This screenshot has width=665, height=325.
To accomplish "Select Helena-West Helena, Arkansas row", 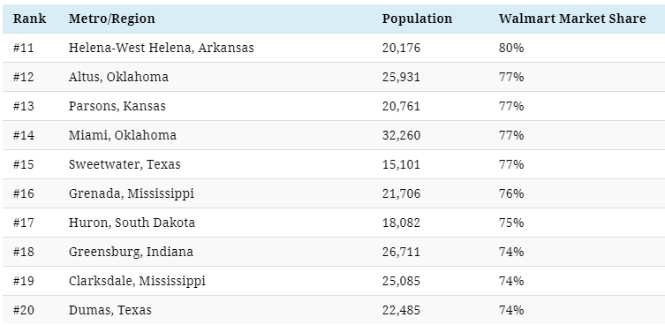I will click(x=334, y=48).
